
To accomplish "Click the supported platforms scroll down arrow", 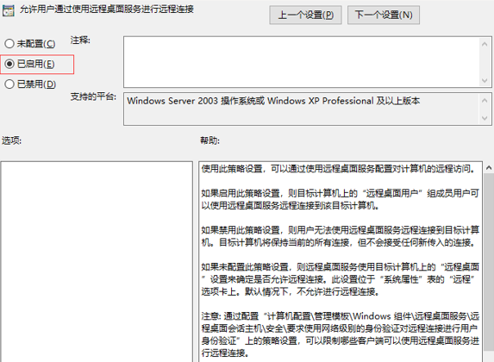I will (485, 118).
